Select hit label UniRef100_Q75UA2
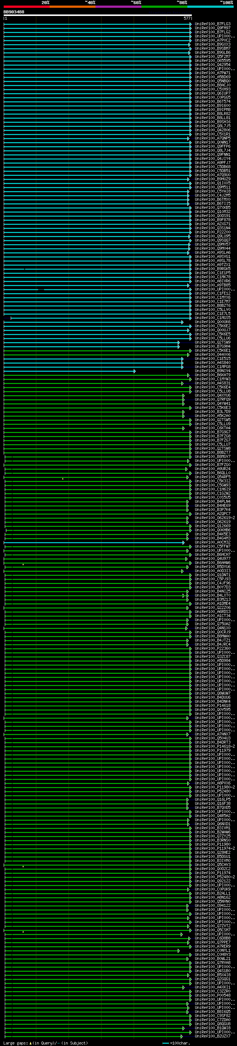Screen dimensions: 237x1046 [213, 624]
